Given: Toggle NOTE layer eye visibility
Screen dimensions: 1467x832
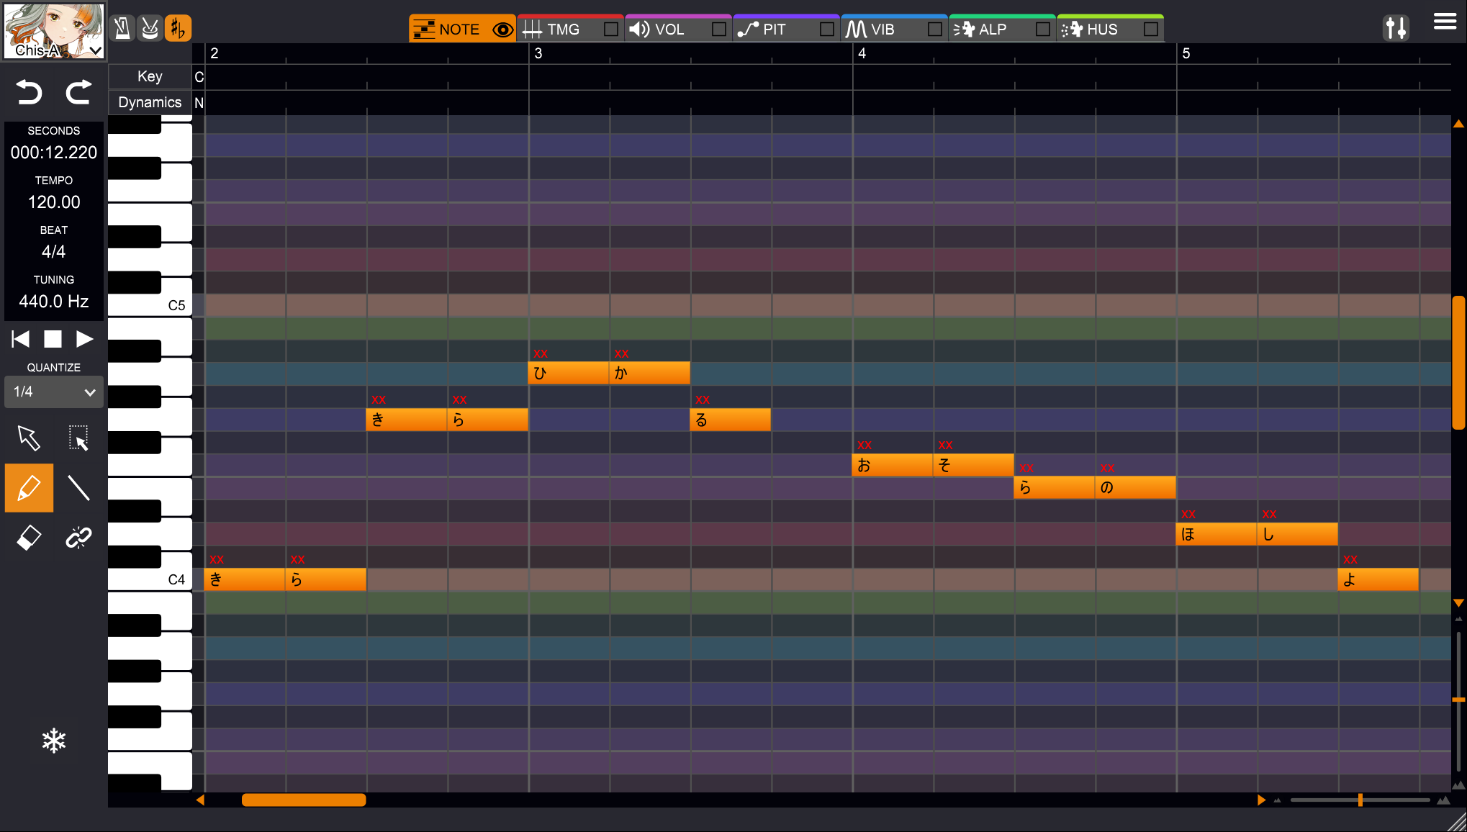Looking at the screenshot, I should [x=502, y=30].
